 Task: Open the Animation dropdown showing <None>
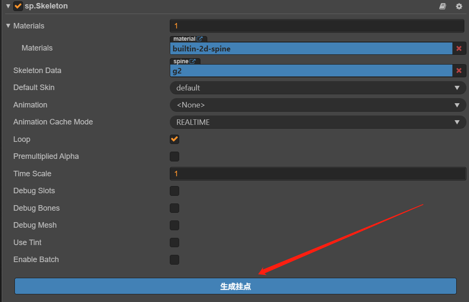click(x=318, y=105)
